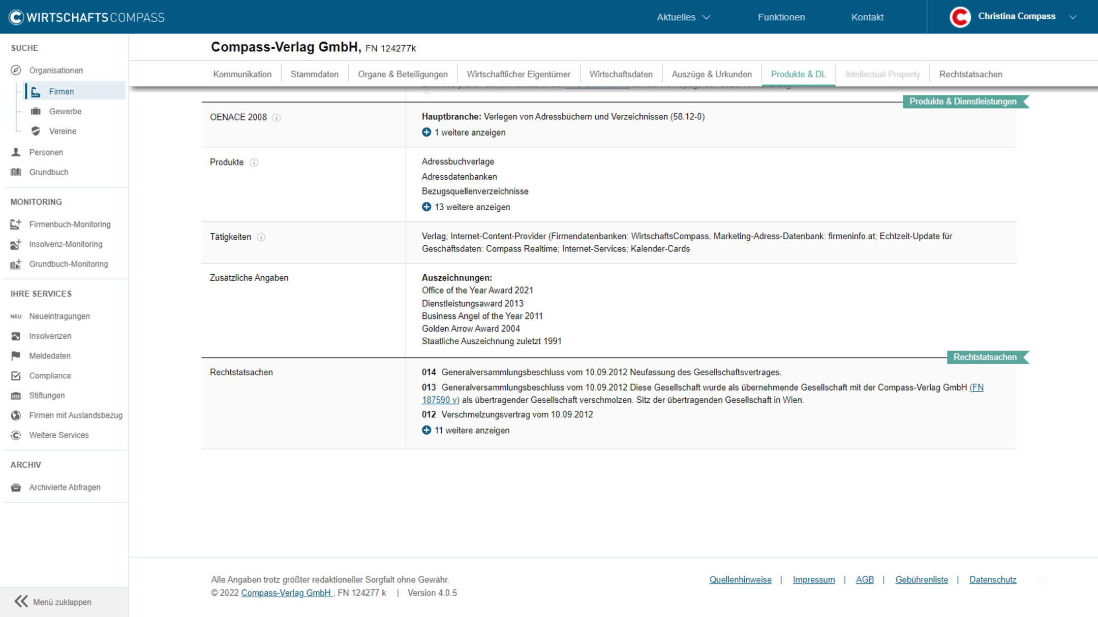Select Personen in the sidebar

(46, 152)
